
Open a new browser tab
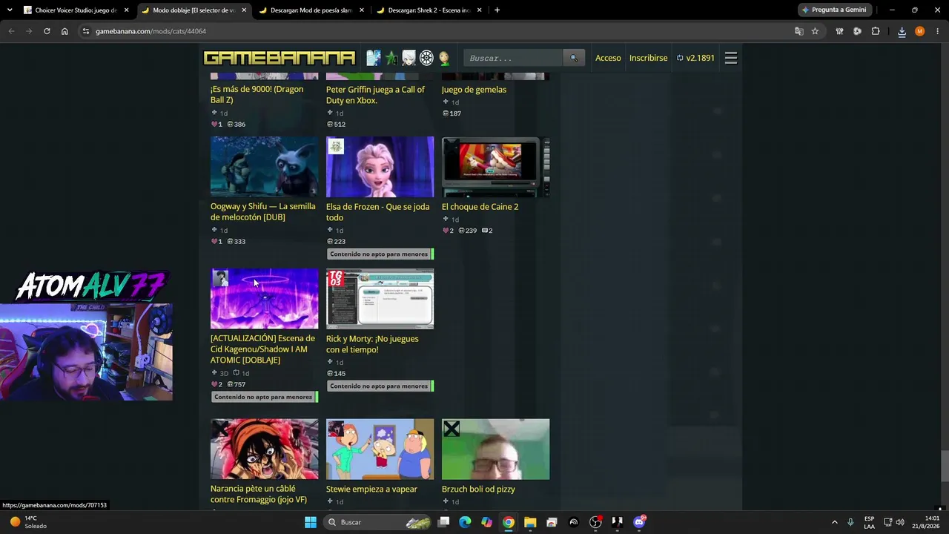click(x=497, y=10)
